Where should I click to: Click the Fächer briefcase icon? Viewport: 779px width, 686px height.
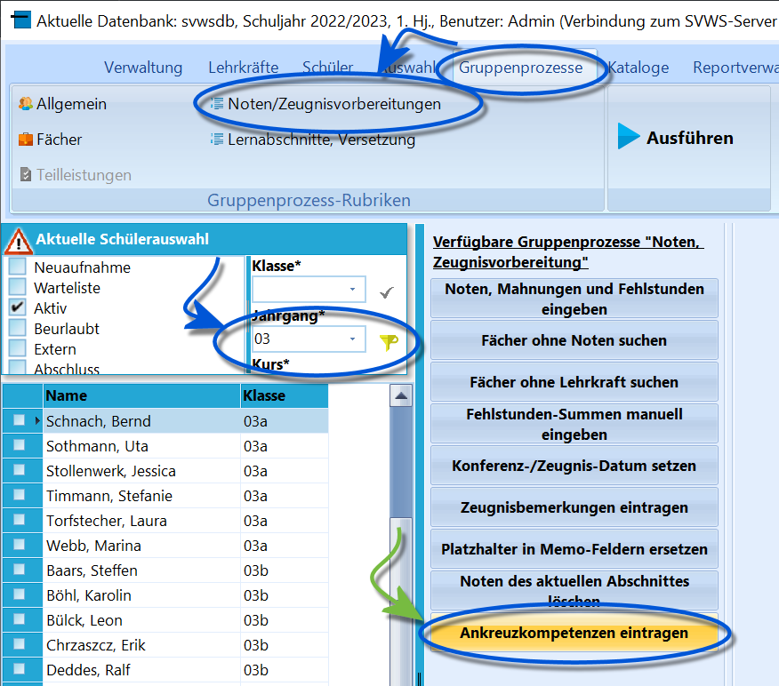click(x=25, y=140)
